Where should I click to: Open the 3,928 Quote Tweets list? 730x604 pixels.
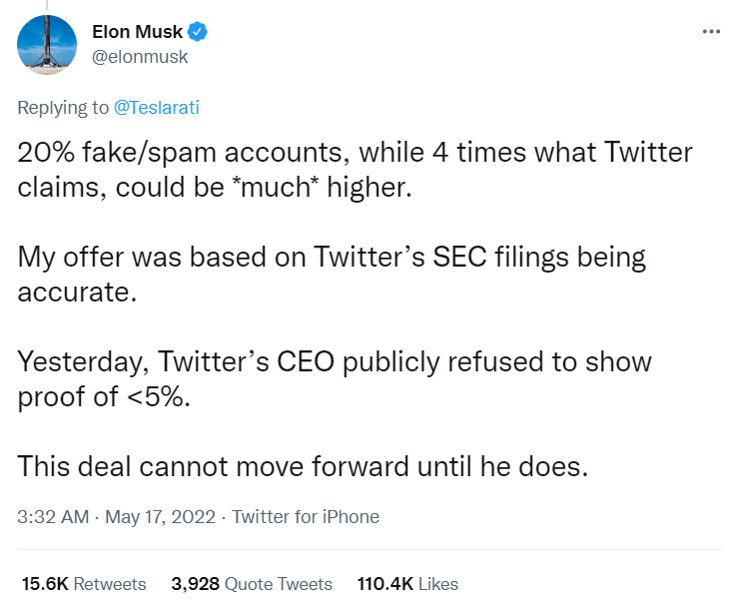(x=251, y=584)
